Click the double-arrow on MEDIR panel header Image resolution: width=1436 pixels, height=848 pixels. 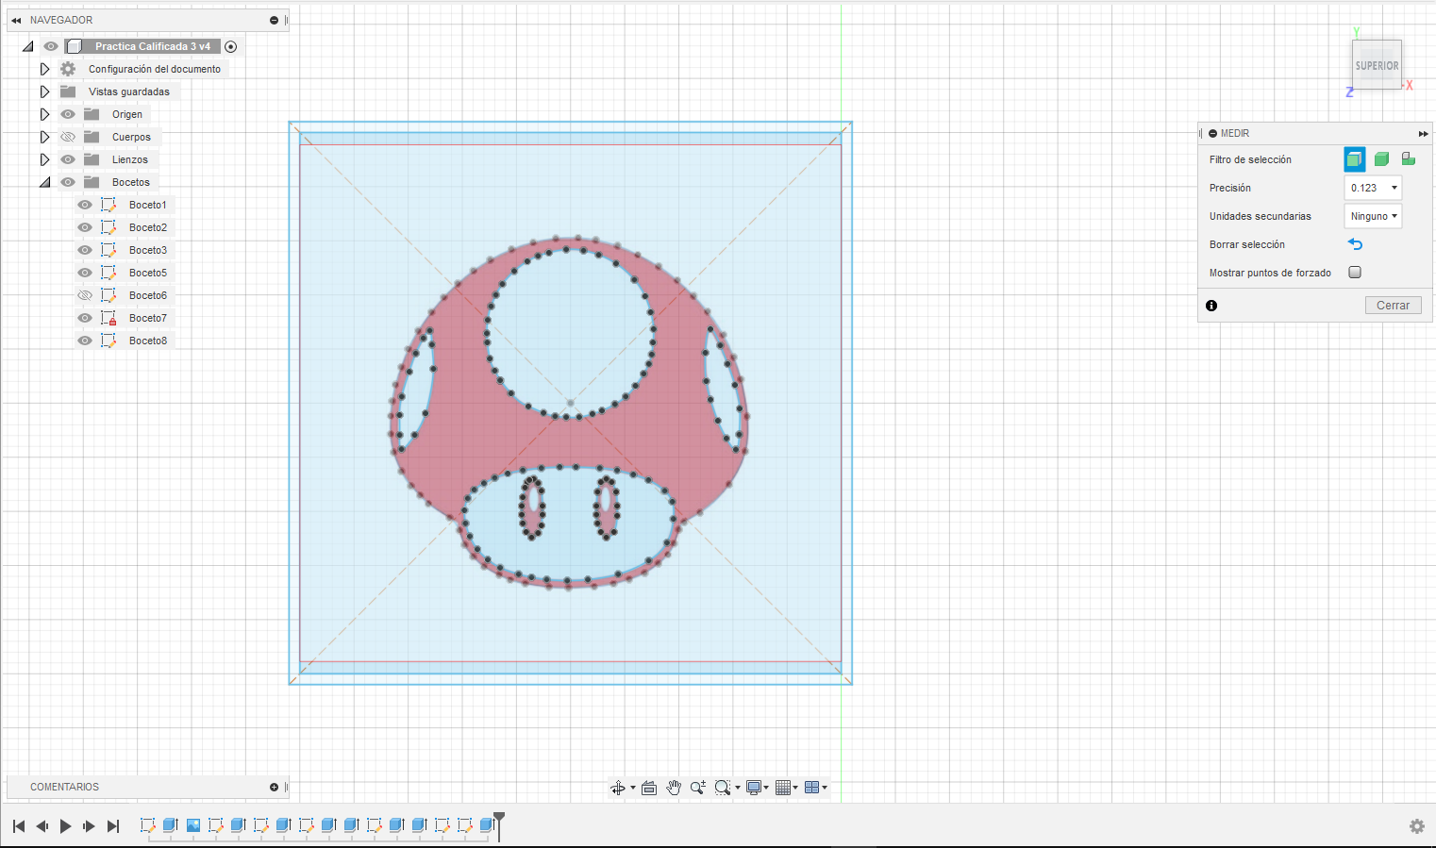1423,134
